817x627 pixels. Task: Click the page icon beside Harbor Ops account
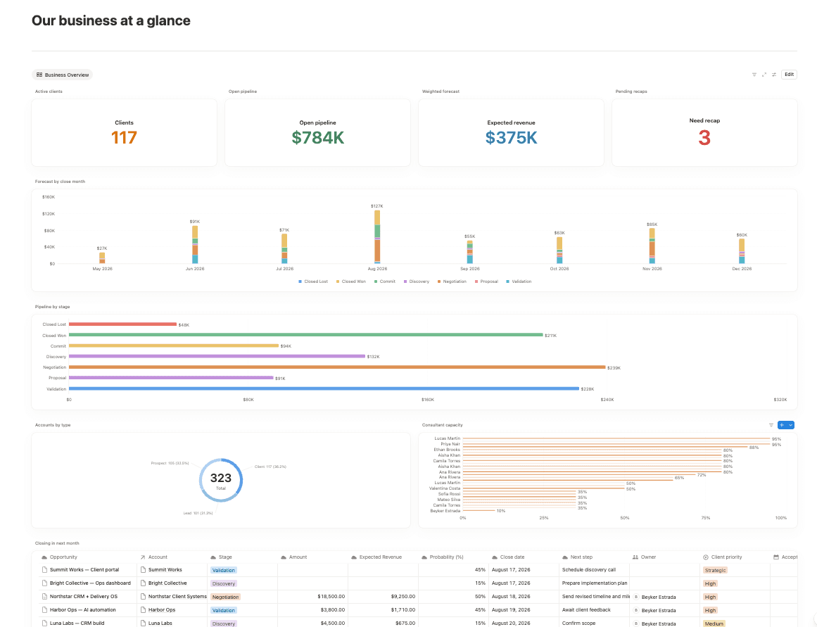coord(144,610)
